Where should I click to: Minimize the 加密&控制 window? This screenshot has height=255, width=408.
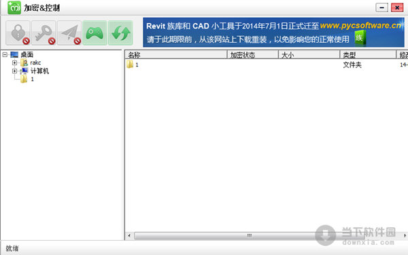(x=381, y=7)
